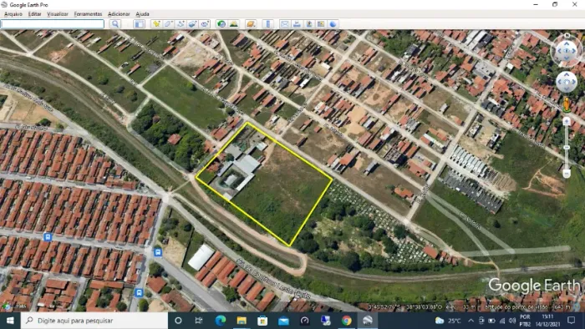Viewport: 585px width, 329px height.
Task: Show historical imagery clock icon
Action: pyautogui.click(x=221, y=24)
